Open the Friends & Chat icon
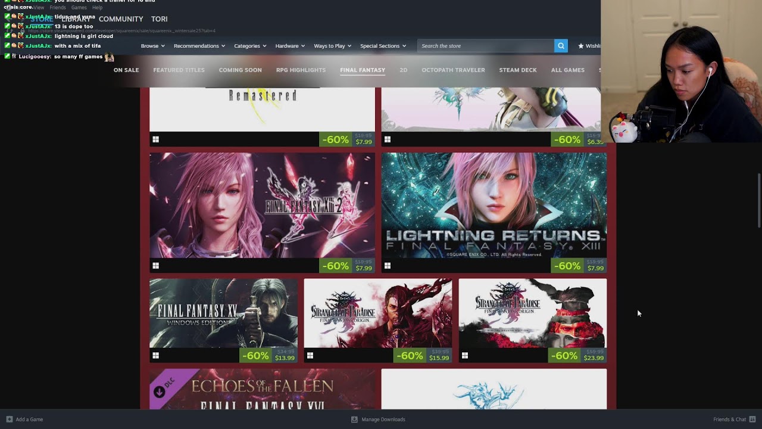762x429 pixels. [x=752, y=419]
